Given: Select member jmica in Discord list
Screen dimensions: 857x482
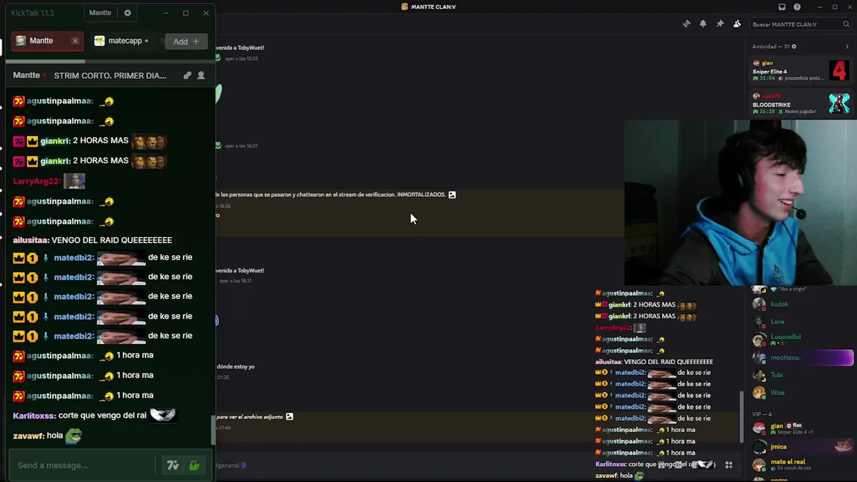Looking at the screenshot, I should pos(801,447).
